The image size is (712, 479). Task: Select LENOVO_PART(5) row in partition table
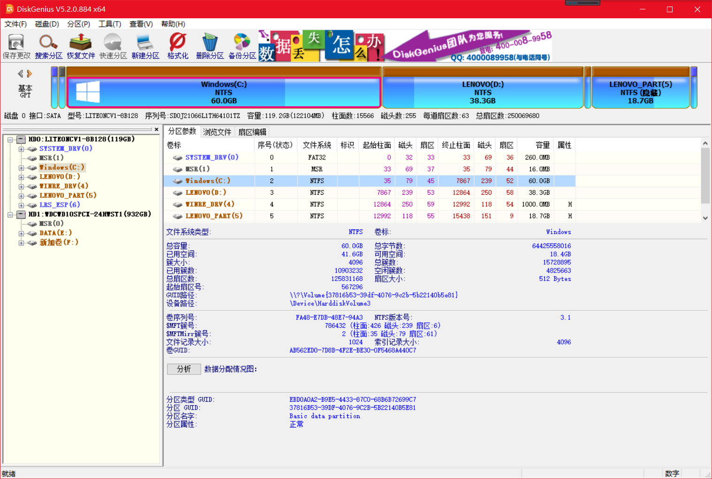click(x=370, y=216)
